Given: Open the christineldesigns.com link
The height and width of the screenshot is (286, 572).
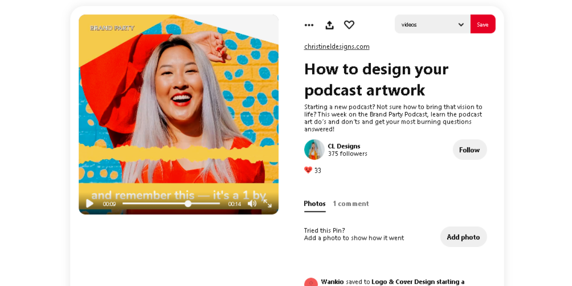Looking at the screenshot, I should [337, 46].
